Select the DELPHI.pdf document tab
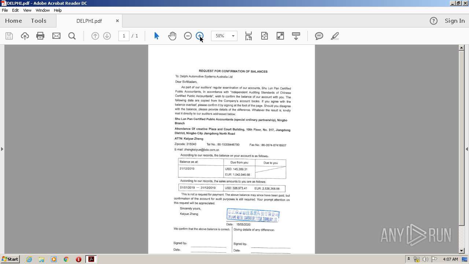 pyautogui.click(x=89, y=21)
